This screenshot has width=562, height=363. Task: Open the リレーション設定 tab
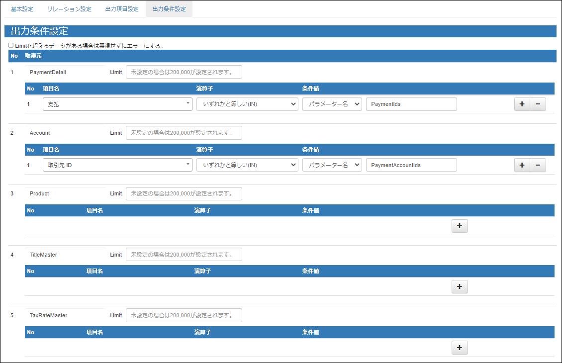tap(69, 8)
